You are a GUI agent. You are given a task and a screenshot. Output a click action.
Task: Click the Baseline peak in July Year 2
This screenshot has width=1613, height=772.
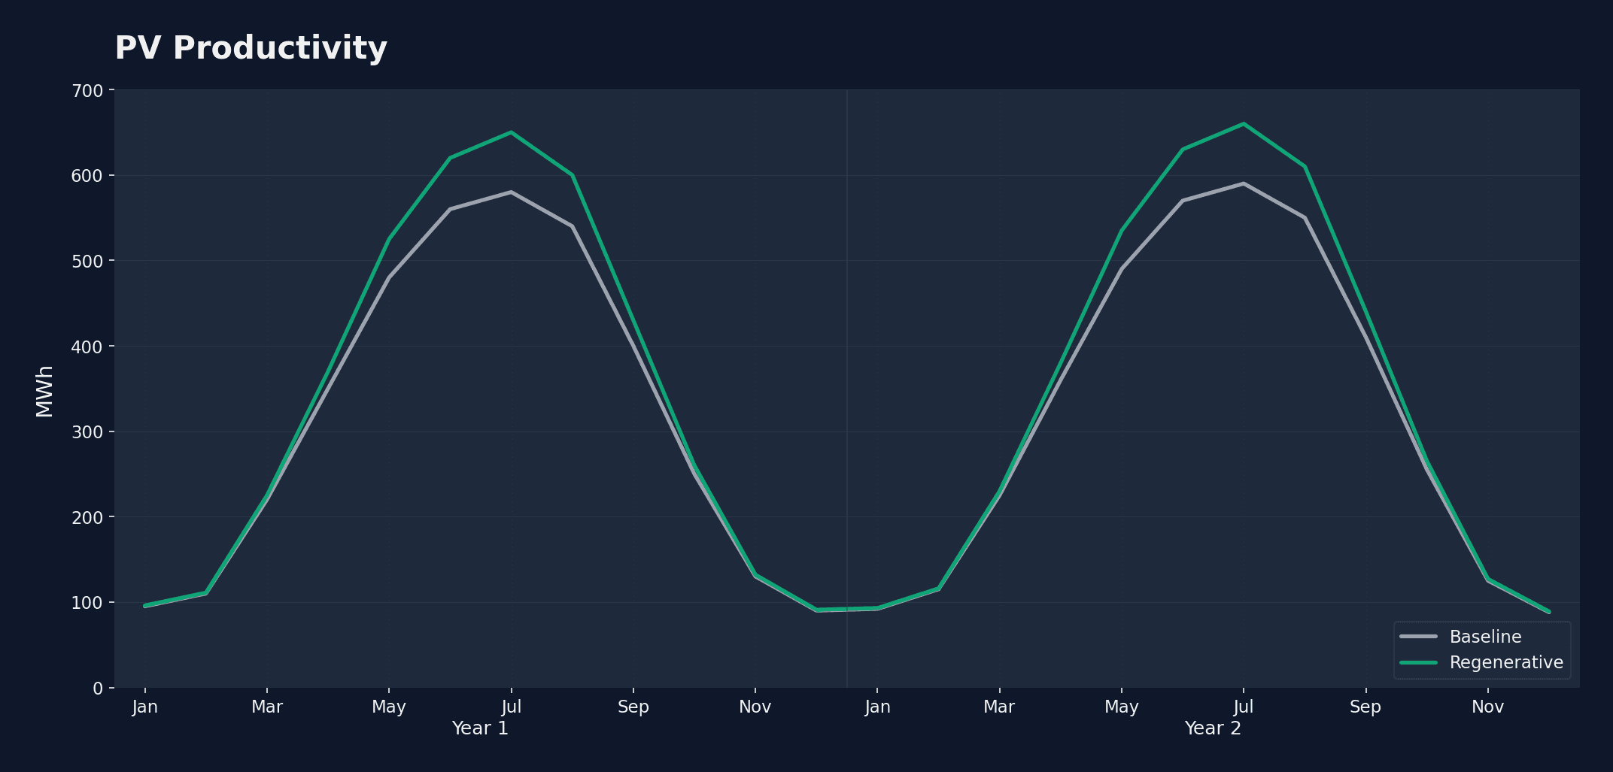pos(1243,183)
